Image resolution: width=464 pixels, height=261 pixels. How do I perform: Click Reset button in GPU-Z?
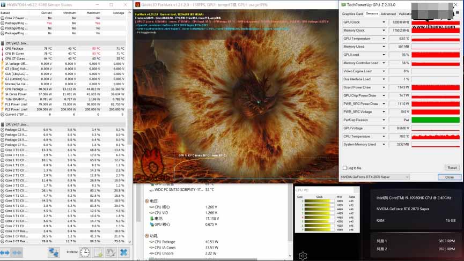[452, 168]
